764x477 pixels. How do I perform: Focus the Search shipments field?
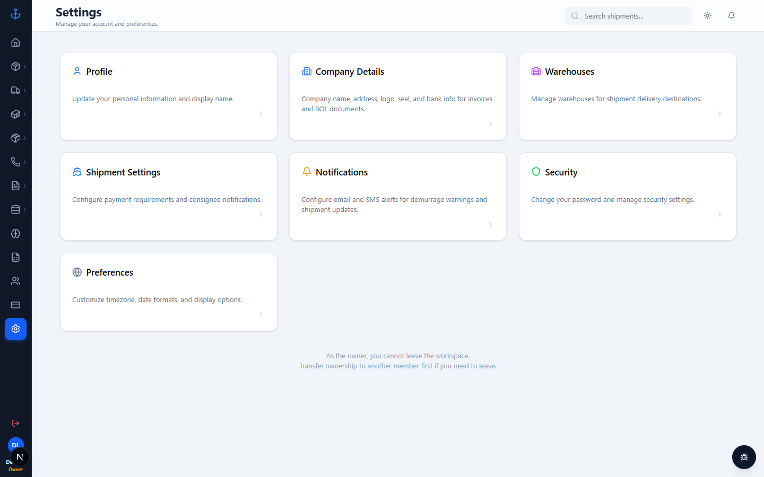pyautogui.click(x=629, y=16)
